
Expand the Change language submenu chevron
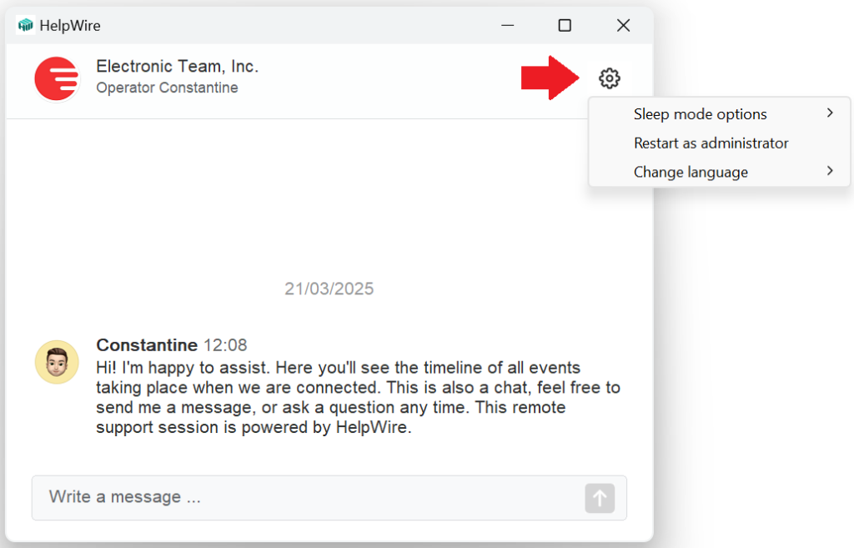[x=831, y=170]
